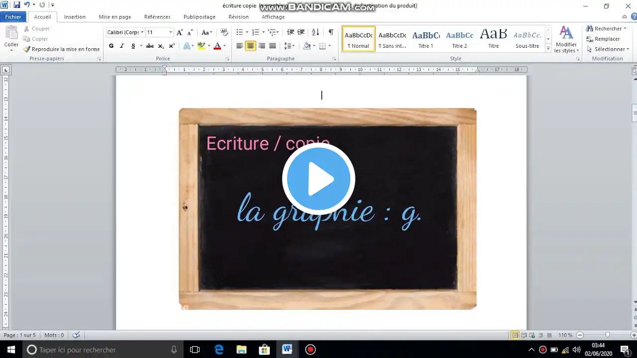Viewport: 637px width, 358px height.
Task: Click the 110 % zoom level
Action: coord(565,335)
